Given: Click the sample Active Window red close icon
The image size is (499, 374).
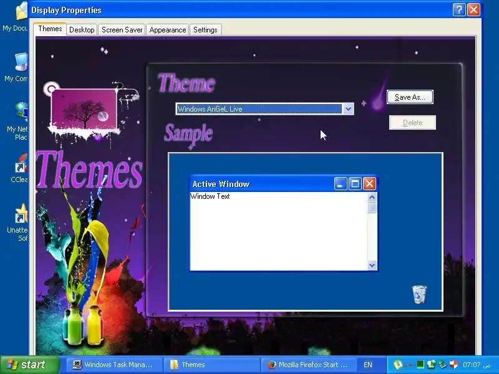Looking at the screenshot, I should [369, 184].
